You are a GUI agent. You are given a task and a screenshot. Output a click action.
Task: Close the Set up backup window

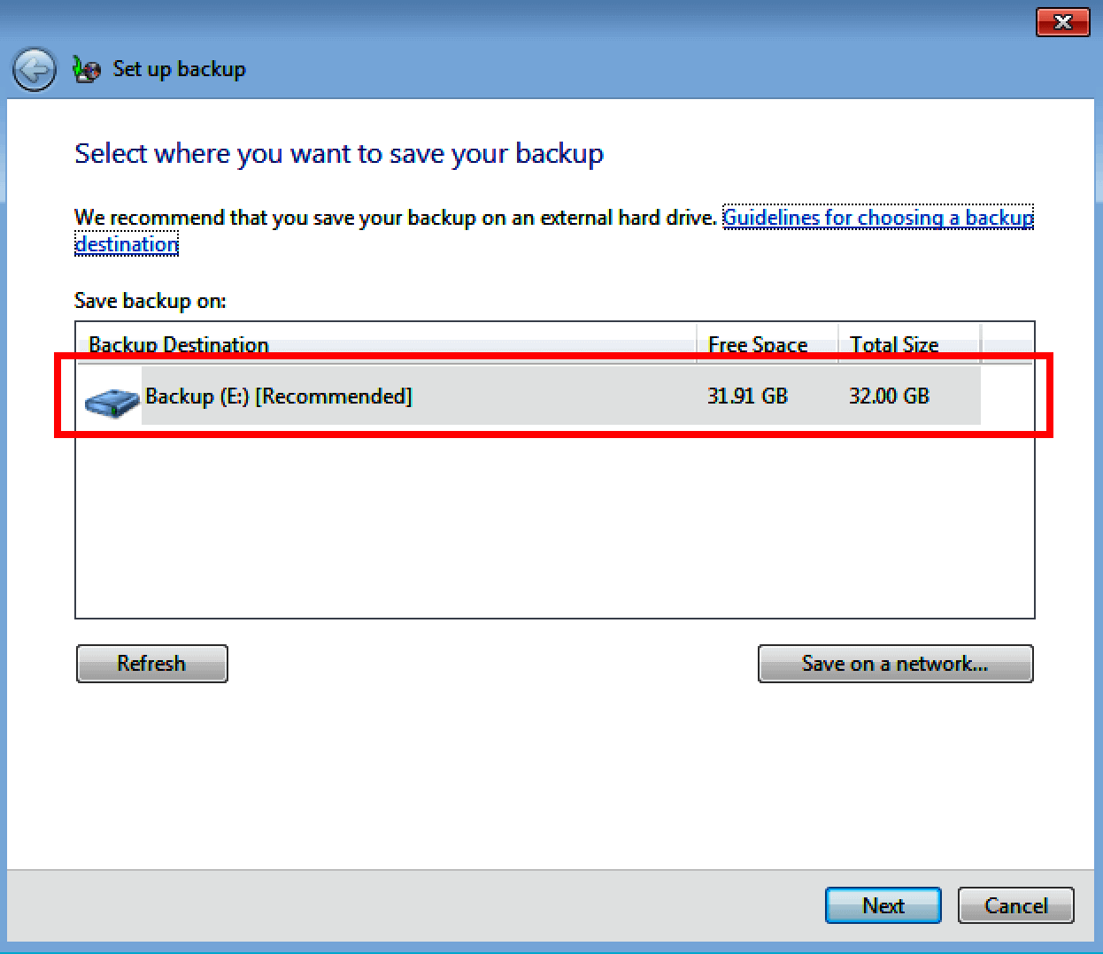click(x=1062, y=22)
